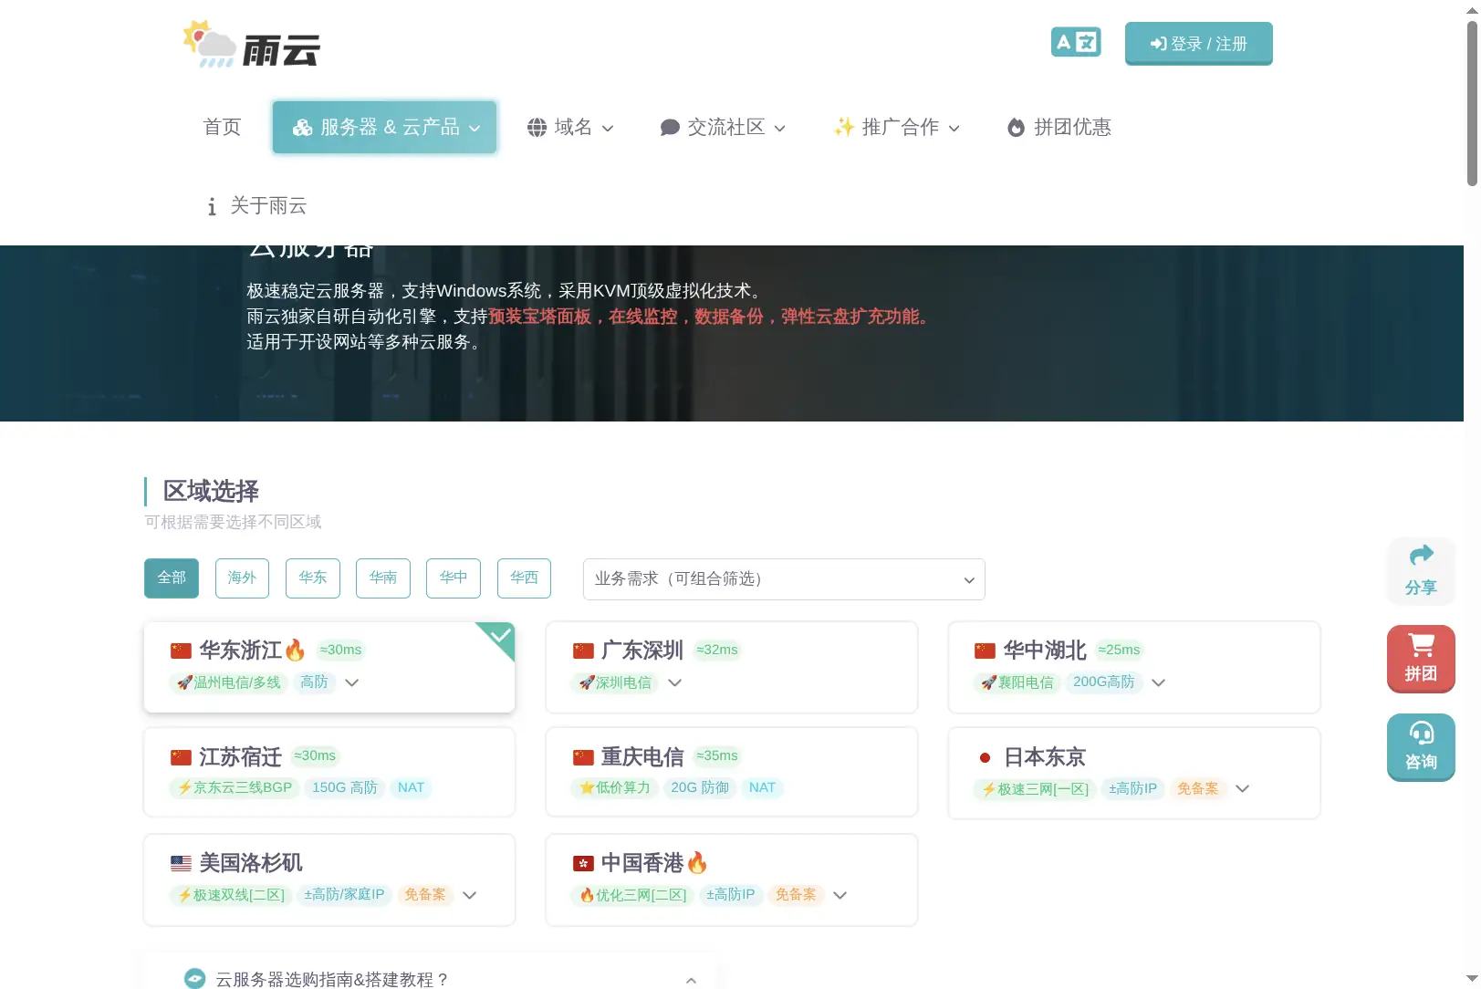Image resolution: width=1481 pixels, height=989 pixels.
Task: Click the 200G高防 tag
Action: click(x=1104, y=682)
